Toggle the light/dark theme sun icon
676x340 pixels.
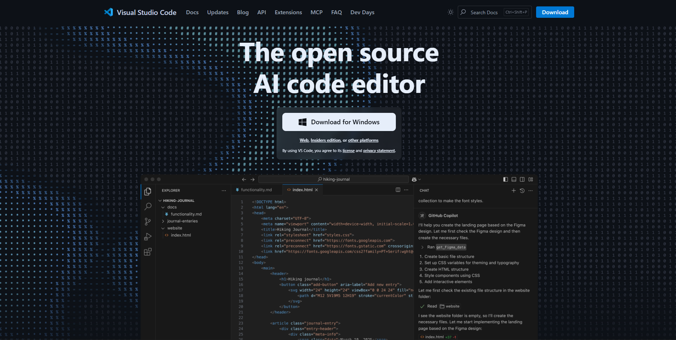pos(450,12)
